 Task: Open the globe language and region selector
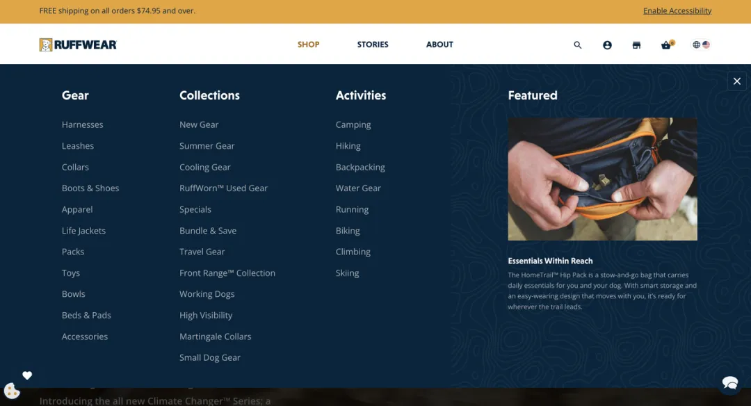[701, 44]
